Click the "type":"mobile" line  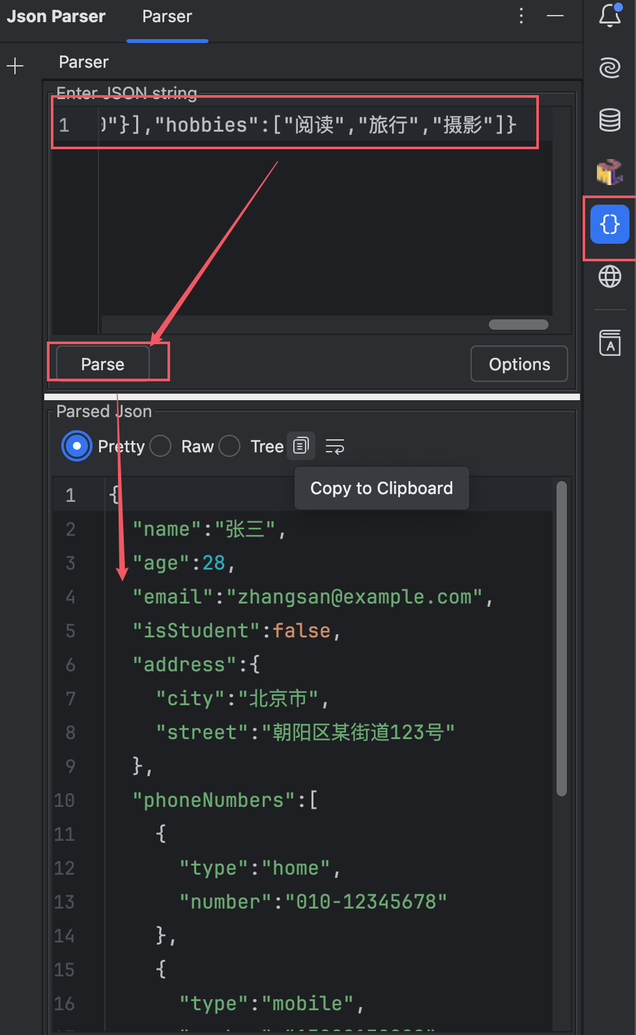[272, 1004]
